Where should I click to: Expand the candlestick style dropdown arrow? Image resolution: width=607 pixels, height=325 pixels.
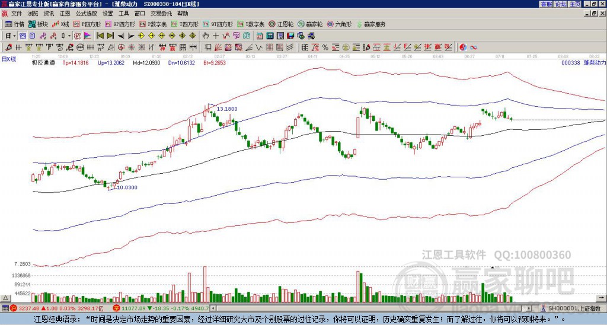(x=69, y=36)
